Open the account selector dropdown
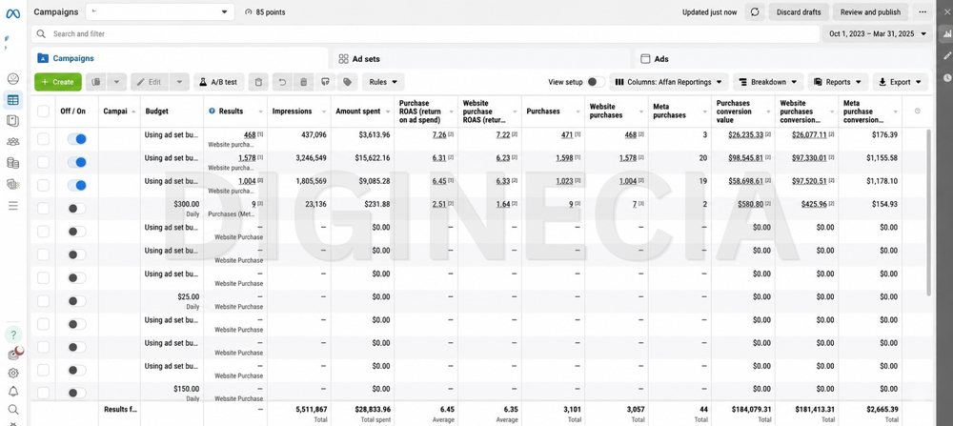 click(159, 12)
